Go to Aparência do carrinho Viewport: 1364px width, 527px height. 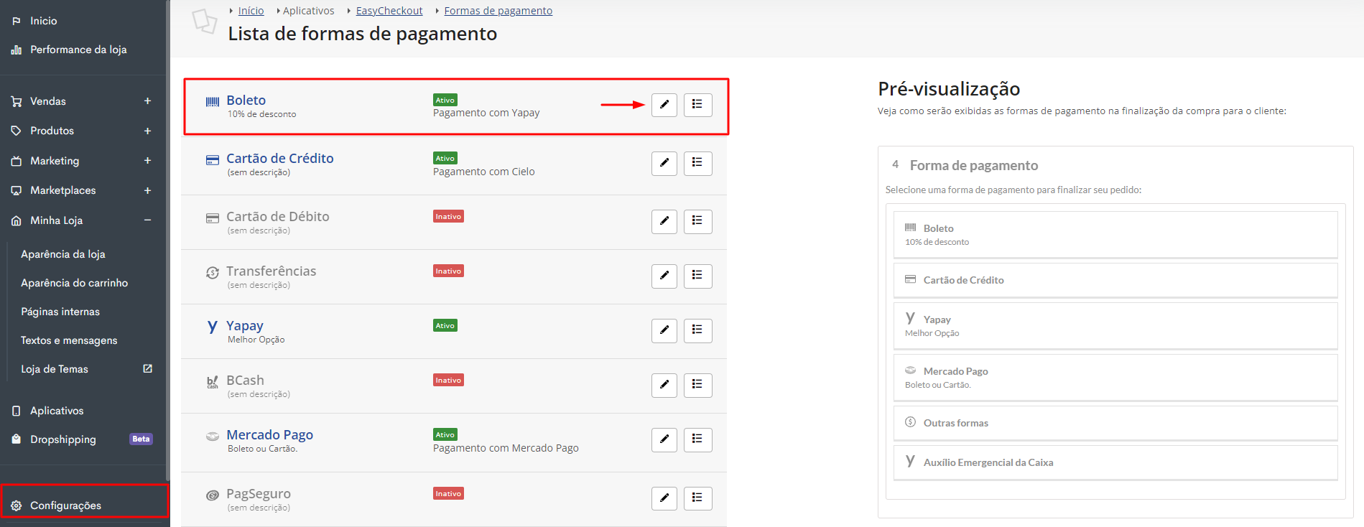pos(75,283)
